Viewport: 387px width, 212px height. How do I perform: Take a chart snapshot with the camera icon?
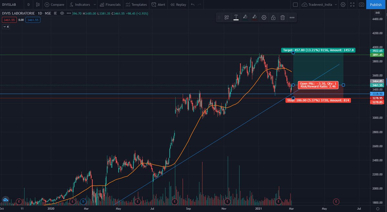click(x=362, y=5)
